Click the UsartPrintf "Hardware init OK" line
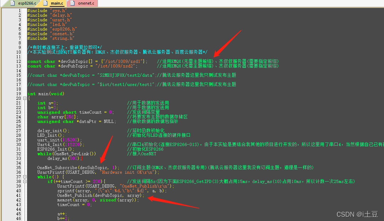 tap(98, 172)
